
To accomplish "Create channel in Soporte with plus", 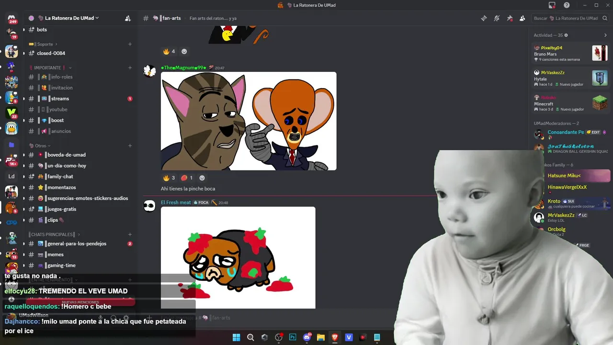I will click(x=130, y=44).
